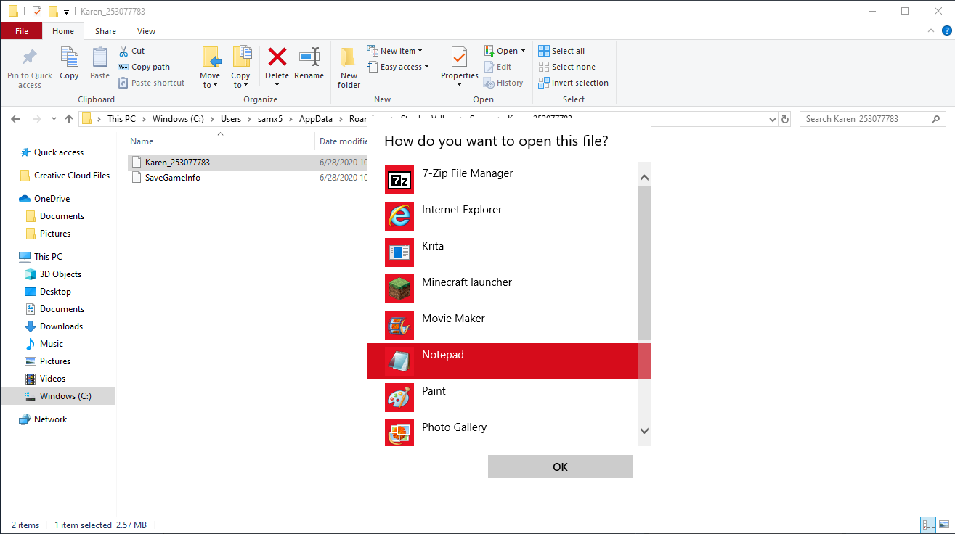Open the File menu tab
Screen dimensions: 955x534
[x=22, y=31]
